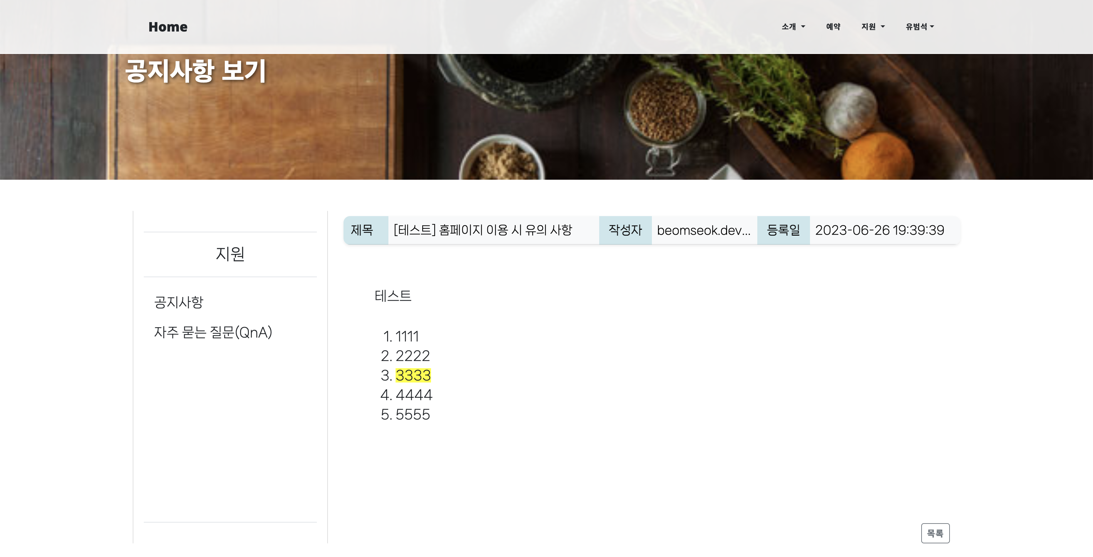Click the 지원 sidebar heading
The height and width of the screenshot is (557, 1093).
pos(230,254)
